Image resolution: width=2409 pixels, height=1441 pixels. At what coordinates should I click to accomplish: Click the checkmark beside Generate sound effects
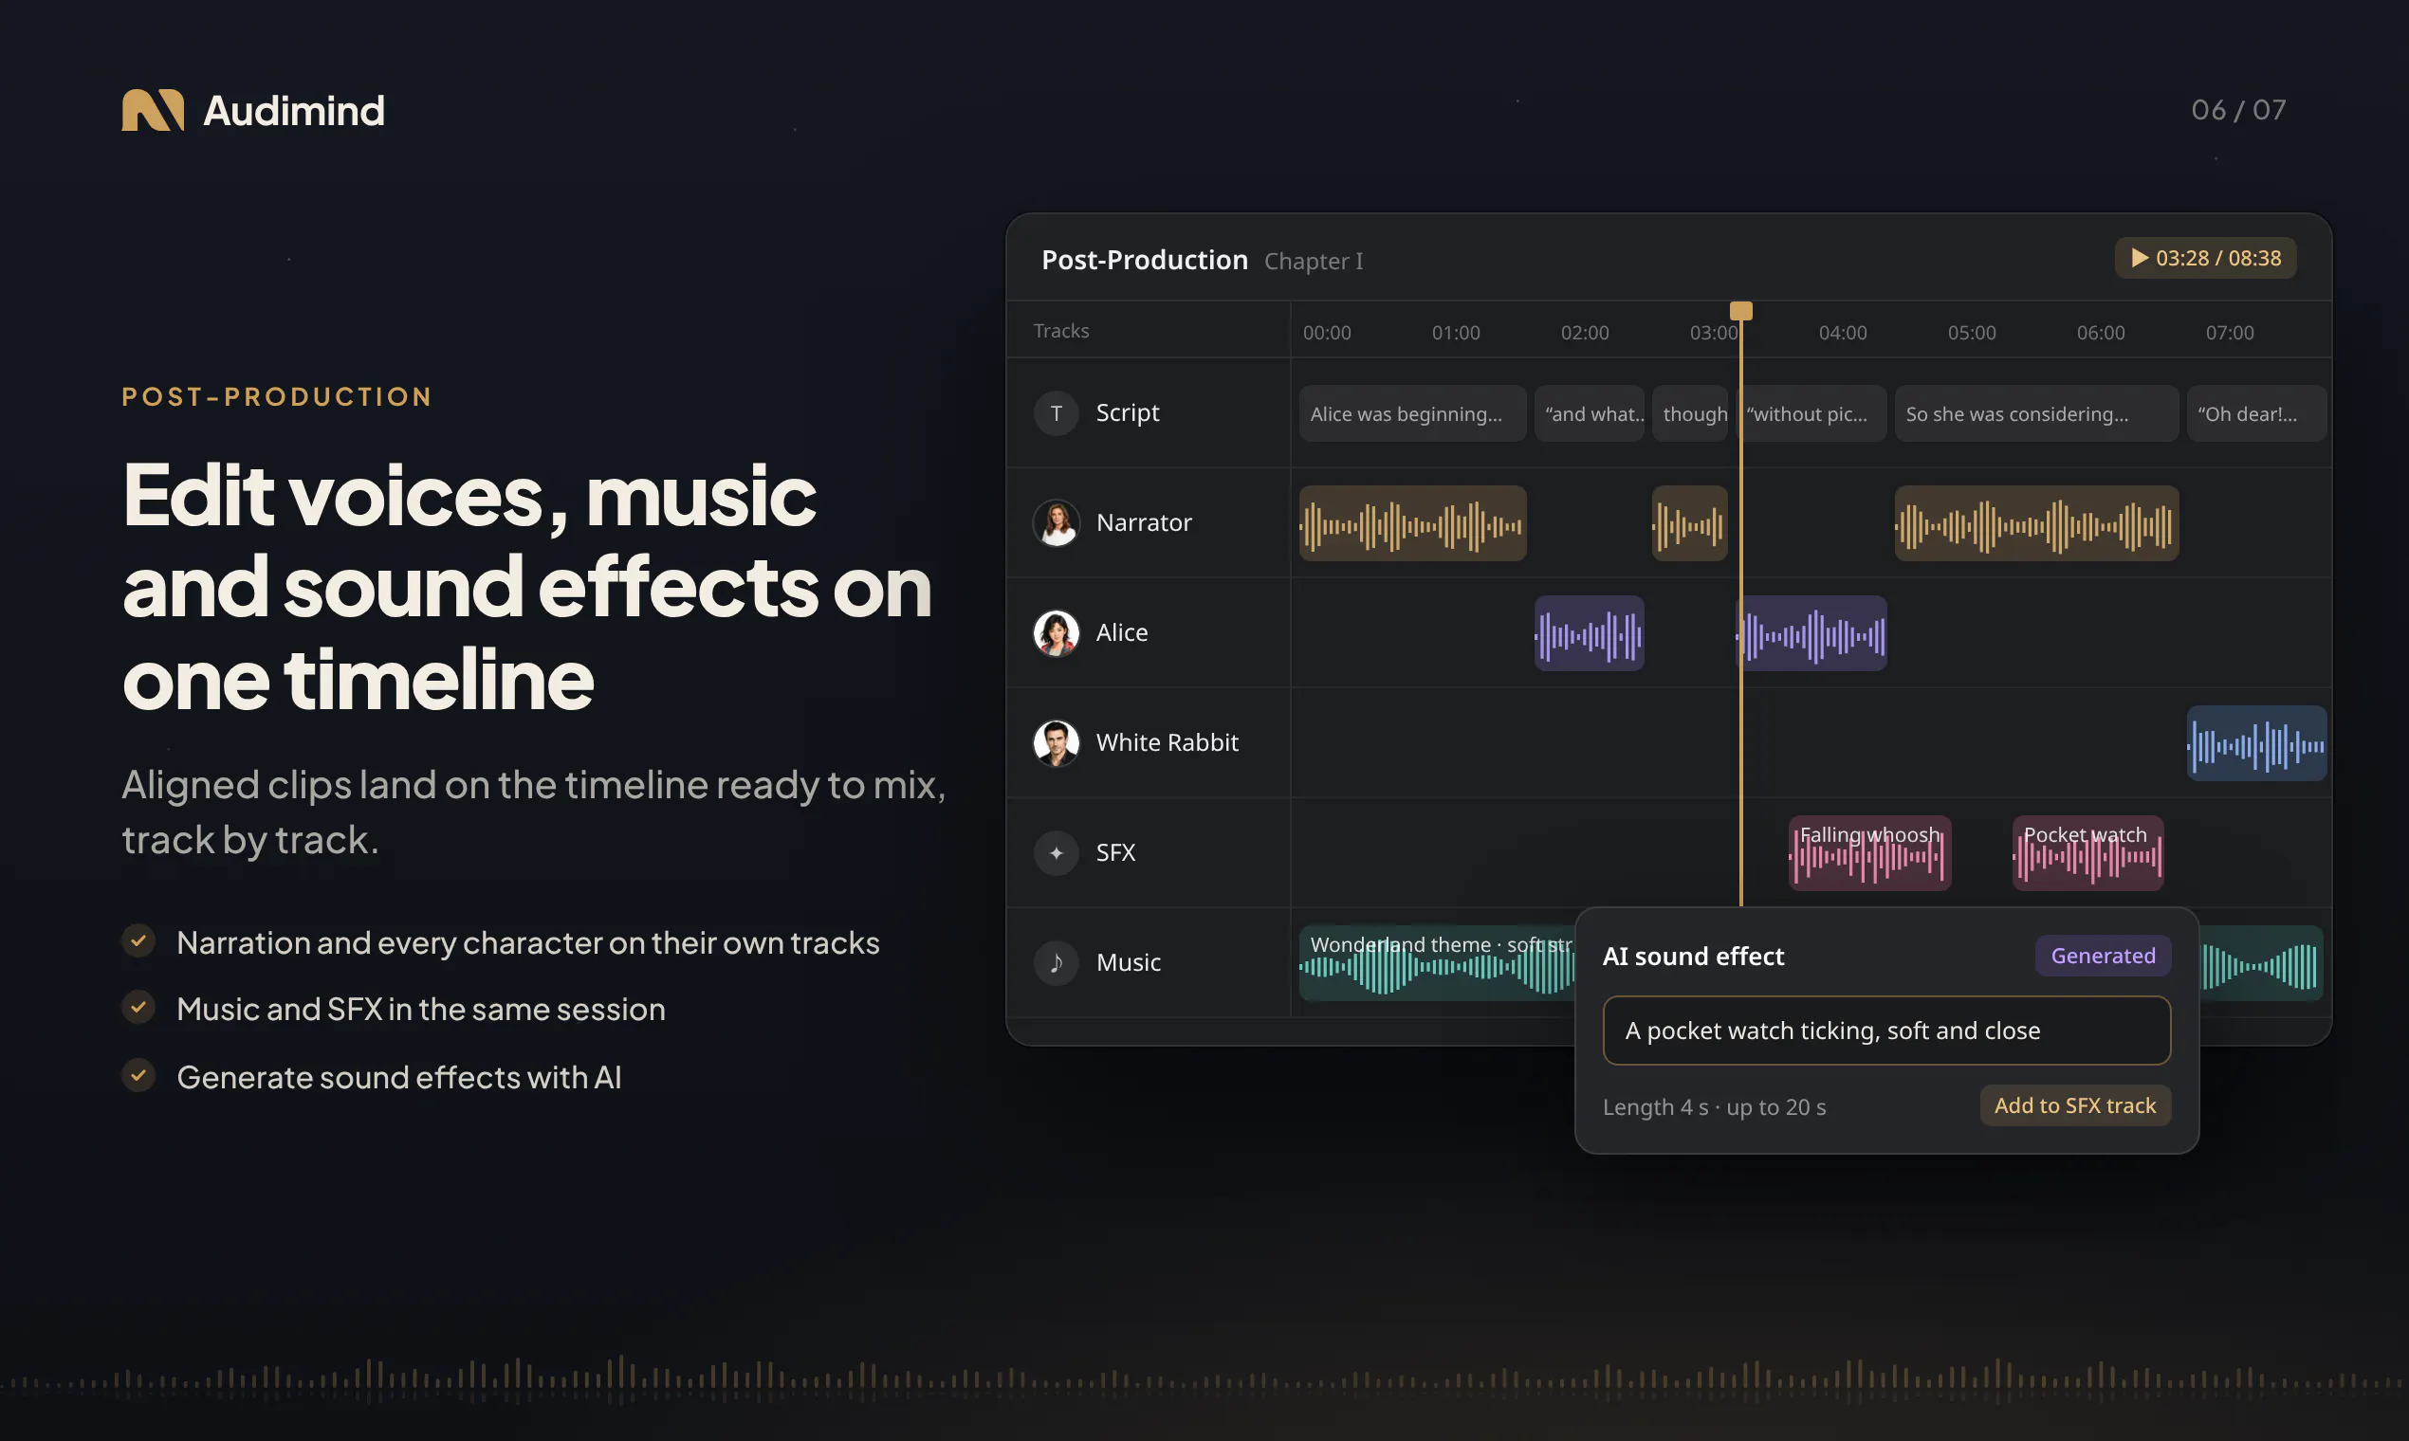(x=138, y=1076)
